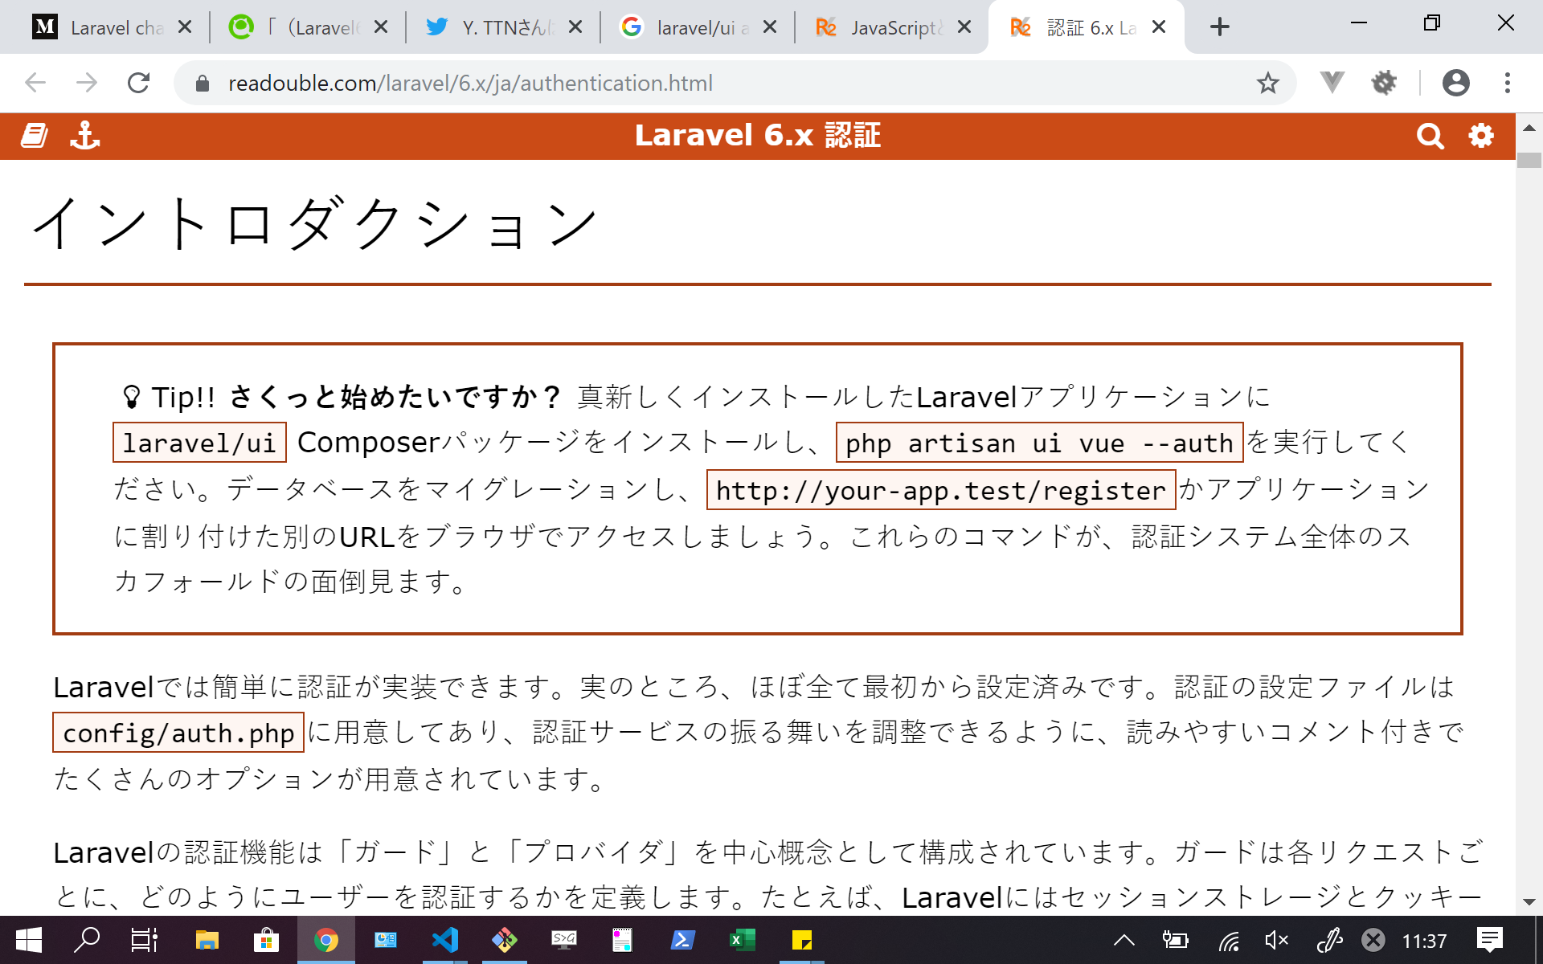The image size is (1543, 964).
Task: Open Chrome's three-dot menu
Action: 1507,82
